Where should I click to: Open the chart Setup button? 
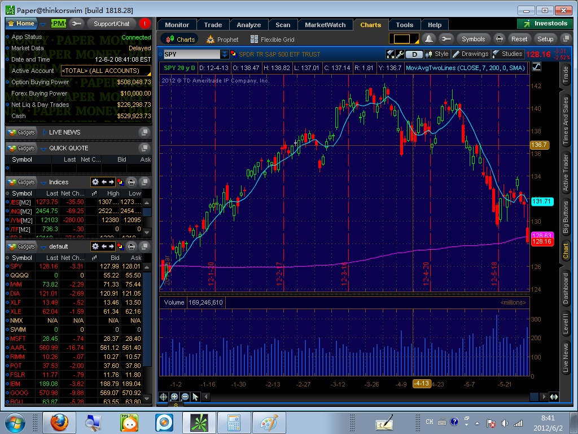click(x=545, y=39)
